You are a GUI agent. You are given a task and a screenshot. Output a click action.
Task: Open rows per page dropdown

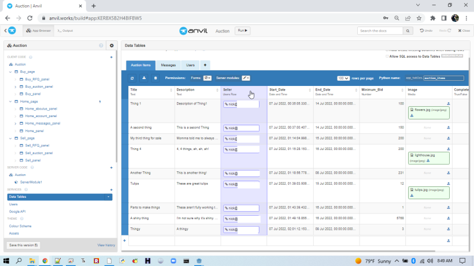point(343,78)
